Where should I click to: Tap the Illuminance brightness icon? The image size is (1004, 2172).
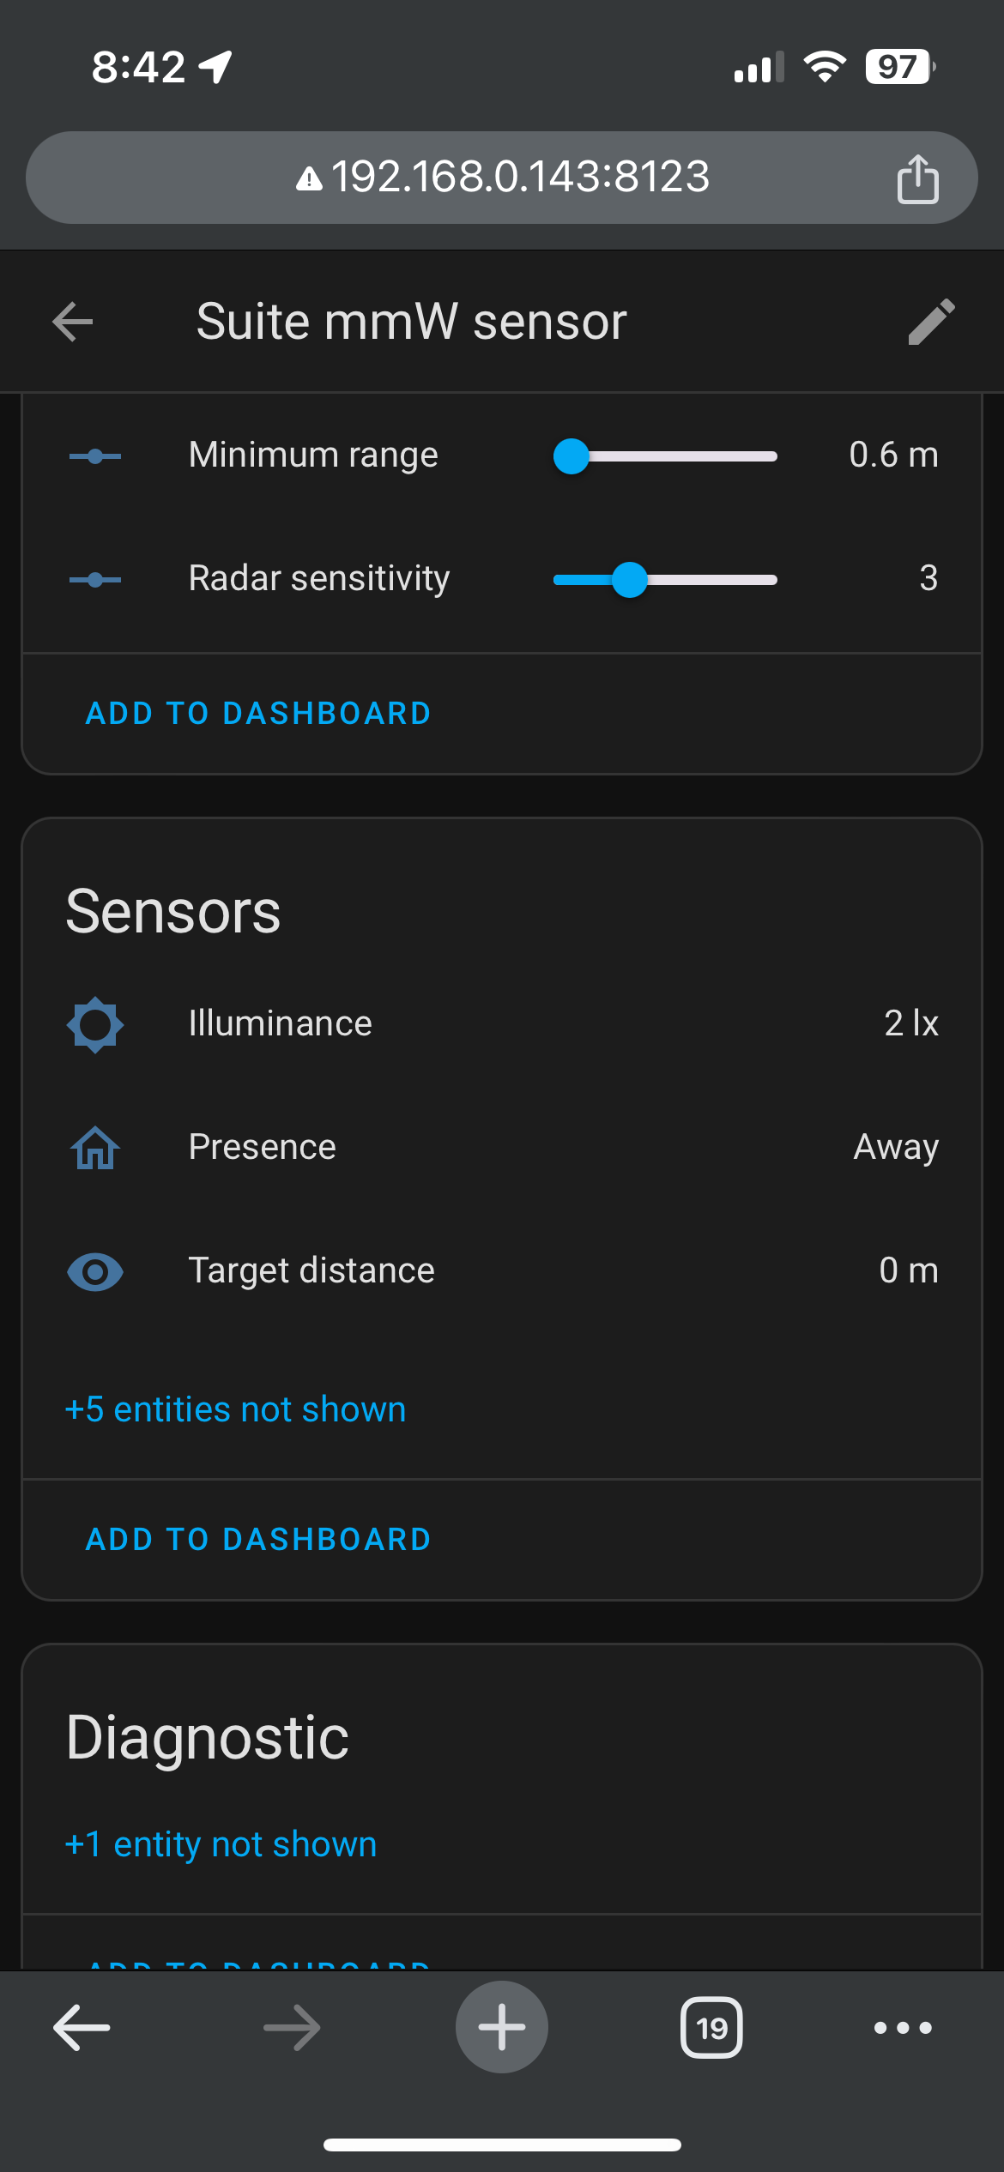click(x=95, y=1024)
